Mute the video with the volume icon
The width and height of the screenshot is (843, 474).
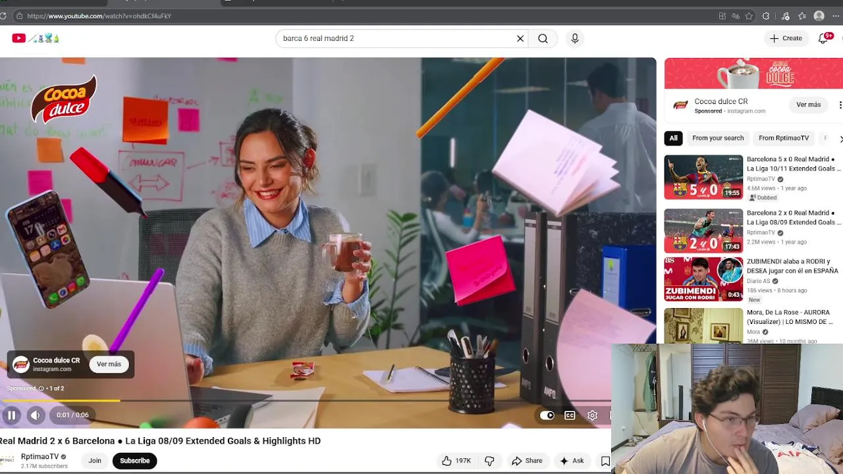(36, 415)
